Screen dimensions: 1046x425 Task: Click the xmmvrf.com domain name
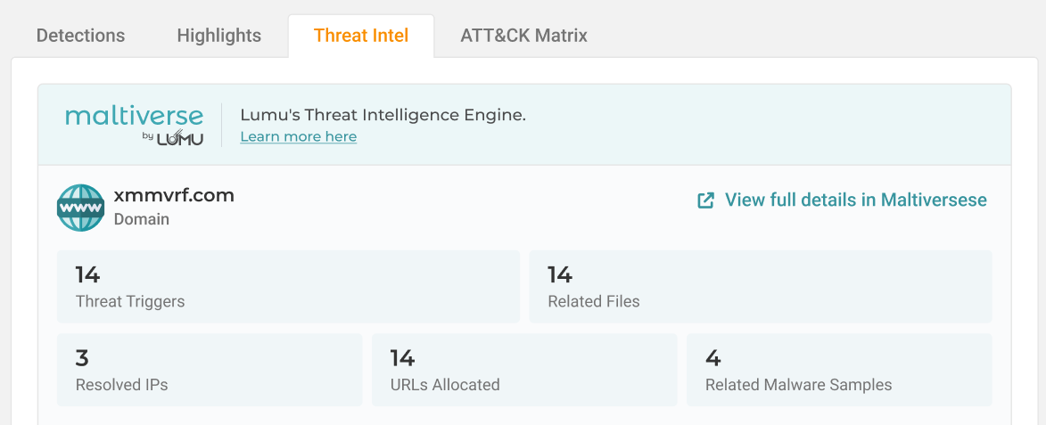(174, 195)
